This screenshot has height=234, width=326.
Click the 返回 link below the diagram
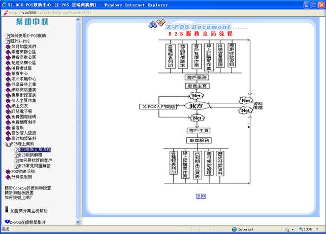(201, 196)
